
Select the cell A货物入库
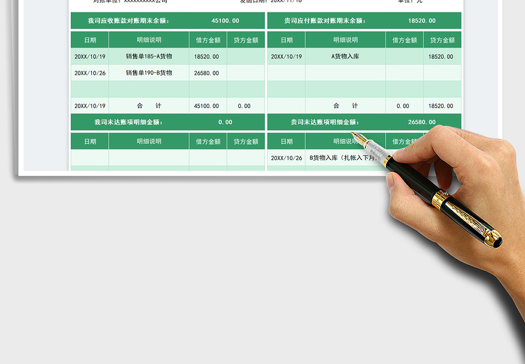coord(345,56)
